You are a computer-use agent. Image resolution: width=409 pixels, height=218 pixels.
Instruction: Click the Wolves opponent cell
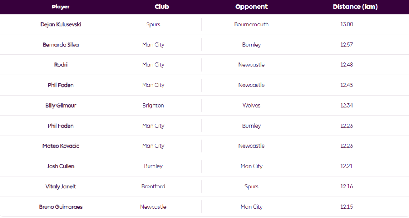click(x=252, y=106)
